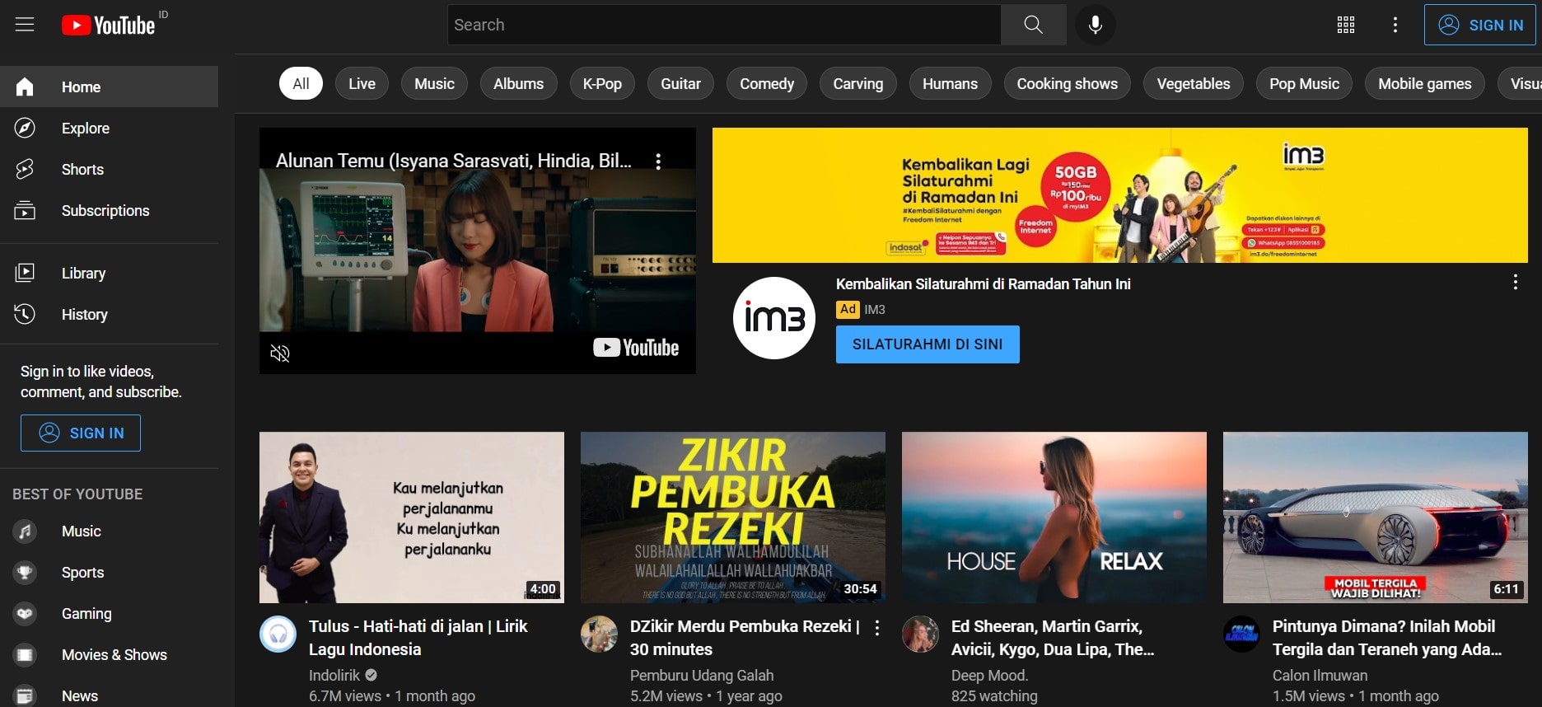The width and height of the screenshot is (1542, 707).
Task: Select the Vegetables filter chip
Action: [x=1193, y=83]
